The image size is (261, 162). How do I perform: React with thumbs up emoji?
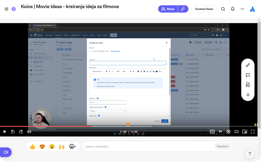click(32, 147)
